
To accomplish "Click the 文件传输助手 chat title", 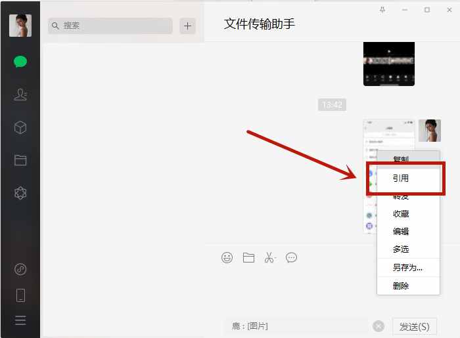I will click(260, 24).
